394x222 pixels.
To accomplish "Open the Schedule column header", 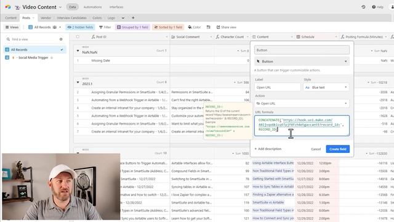I will 317,37.
